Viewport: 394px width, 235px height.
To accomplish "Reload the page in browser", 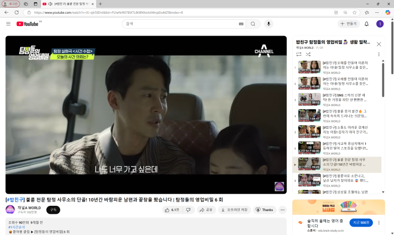I will point(16,12).
